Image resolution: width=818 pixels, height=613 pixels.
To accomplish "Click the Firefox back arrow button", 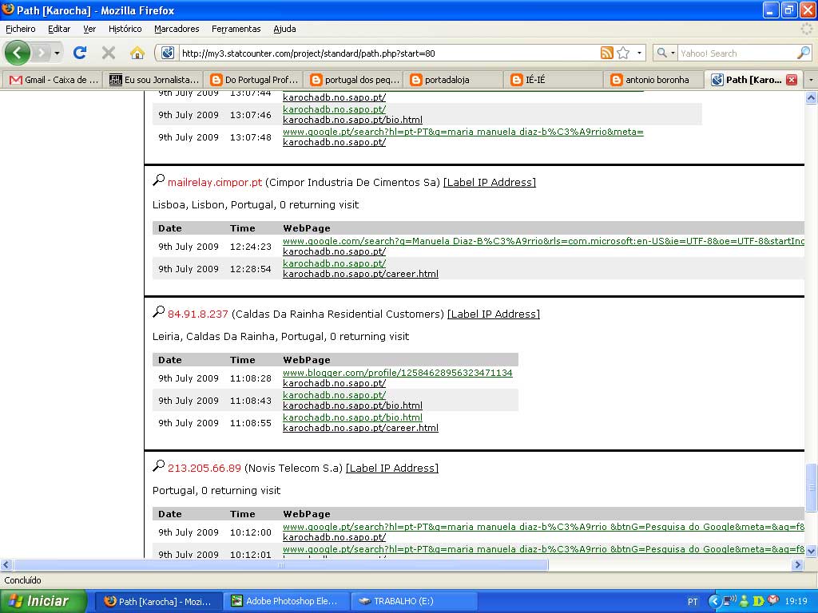I will 18,53.
